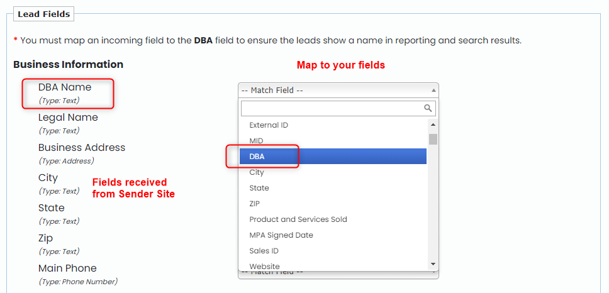Image resolution: width=609 pixels, height=293 pixels.
Task: Choose the ZIP option
Action: (x=333, y=203)
